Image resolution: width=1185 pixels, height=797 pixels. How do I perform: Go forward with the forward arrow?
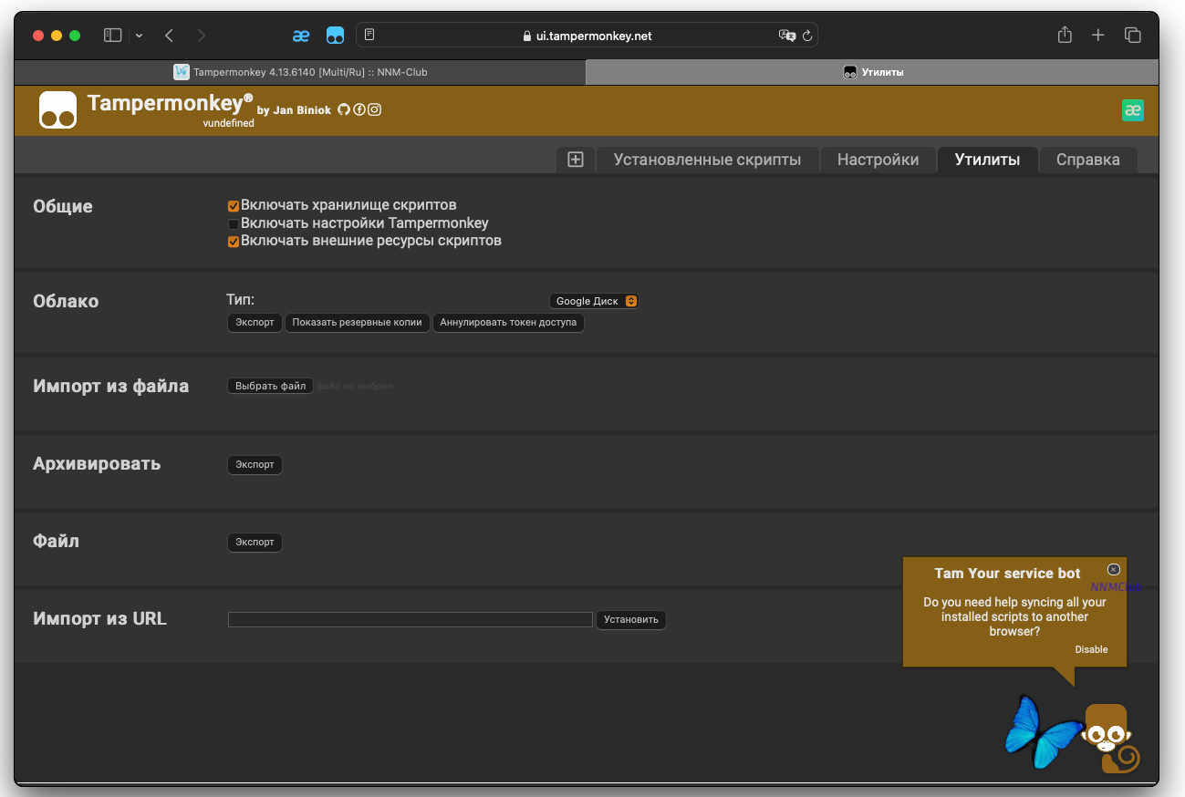(201, 36)
